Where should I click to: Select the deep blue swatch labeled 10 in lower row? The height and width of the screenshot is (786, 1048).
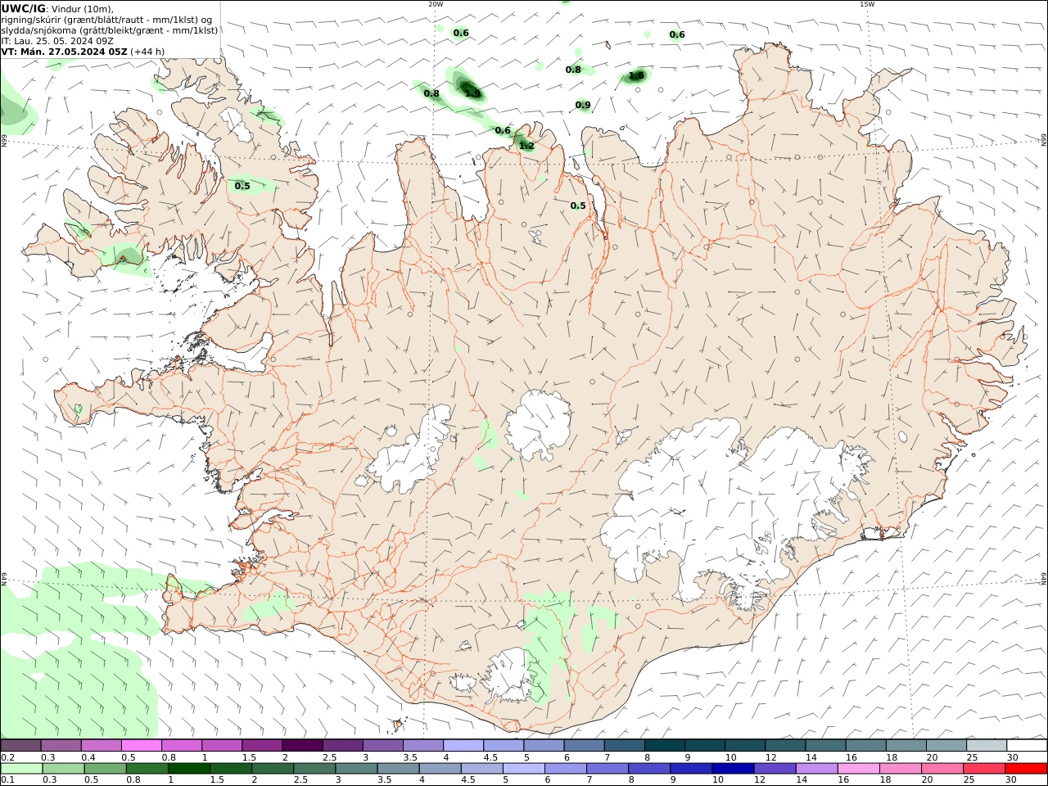(733, 768)
